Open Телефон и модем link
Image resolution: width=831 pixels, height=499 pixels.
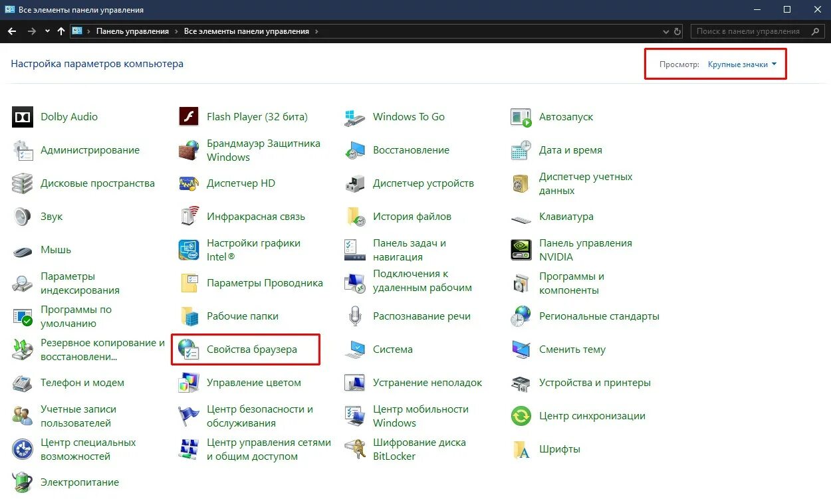pos(82,383)
